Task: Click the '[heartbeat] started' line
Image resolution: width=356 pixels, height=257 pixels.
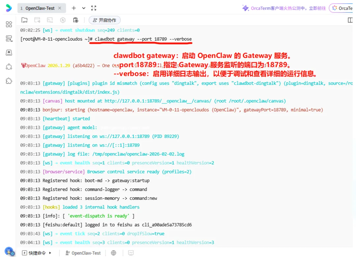Action: point(55,119)
